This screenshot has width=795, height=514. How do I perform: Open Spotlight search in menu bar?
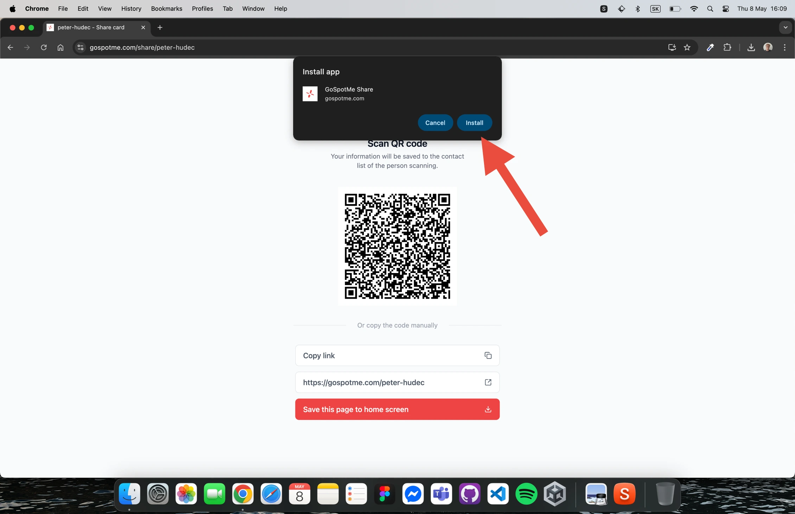(710, 9)
